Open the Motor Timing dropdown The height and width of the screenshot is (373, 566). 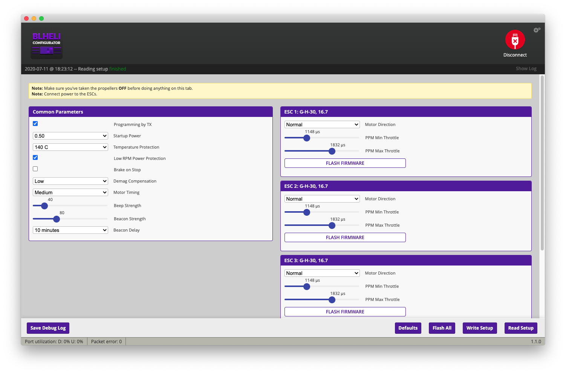pyautogui.click(x=70, y=192)
